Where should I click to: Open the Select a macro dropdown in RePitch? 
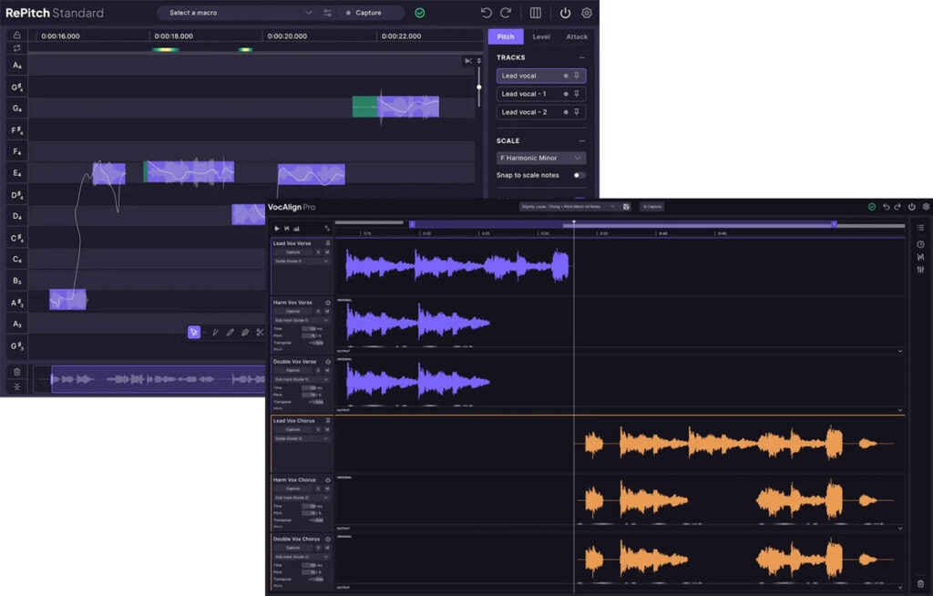click(x=238, y=13)
